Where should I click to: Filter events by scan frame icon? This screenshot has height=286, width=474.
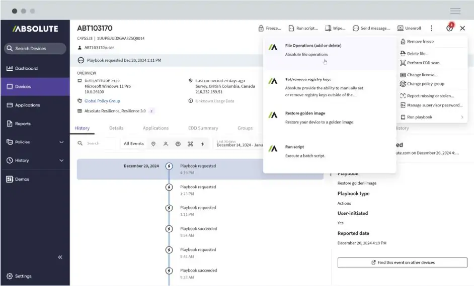click(190, 144)
